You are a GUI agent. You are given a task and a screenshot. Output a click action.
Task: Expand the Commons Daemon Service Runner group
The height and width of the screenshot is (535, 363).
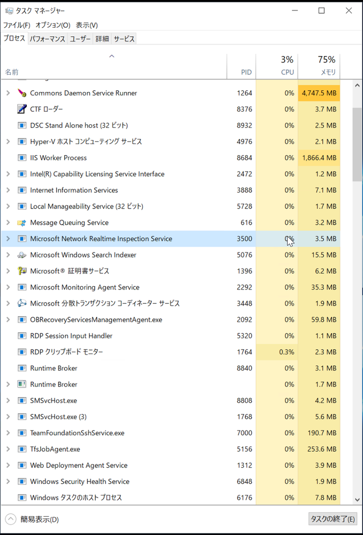tap(8, 93)
